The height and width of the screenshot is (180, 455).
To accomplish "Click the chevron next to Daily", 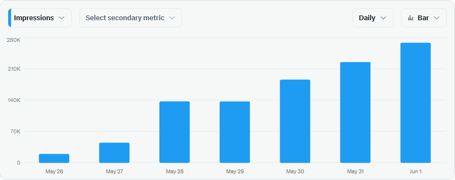I will [x=383, y=18].
